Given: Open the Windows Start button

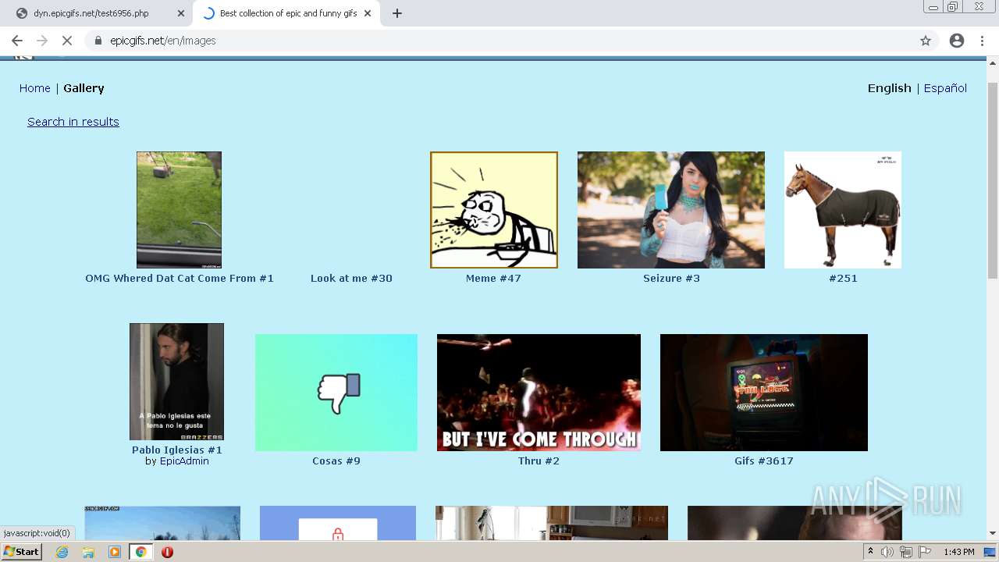Looking at the screenshot, I should point(22,552).
